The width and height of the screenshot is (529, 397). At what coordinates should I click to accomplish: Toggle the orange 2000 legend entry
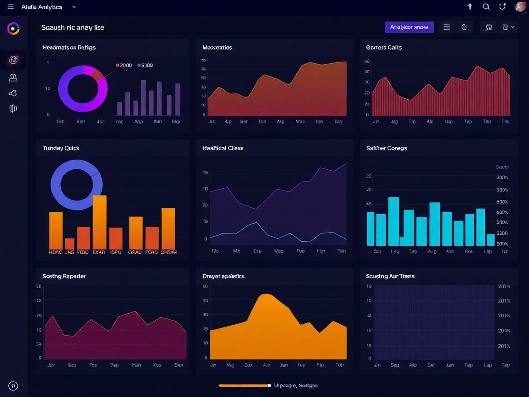(124, 65)
